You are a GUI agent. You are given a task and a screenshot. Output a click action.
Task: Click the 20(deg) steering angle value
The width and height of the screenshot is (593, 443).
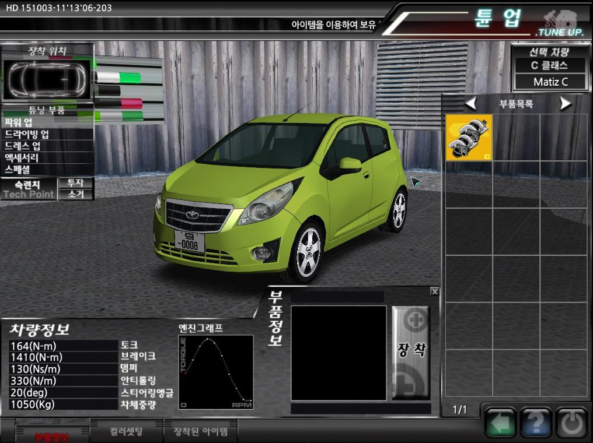pos(64,392)
